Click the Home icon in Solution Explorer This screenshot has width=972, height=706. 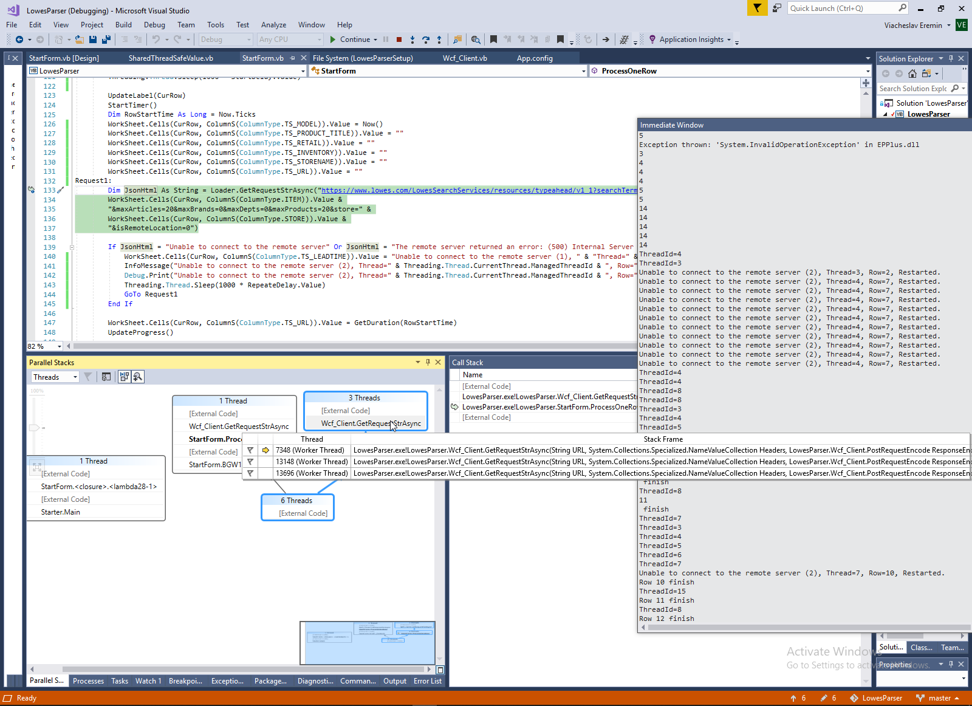pos(912,74)
